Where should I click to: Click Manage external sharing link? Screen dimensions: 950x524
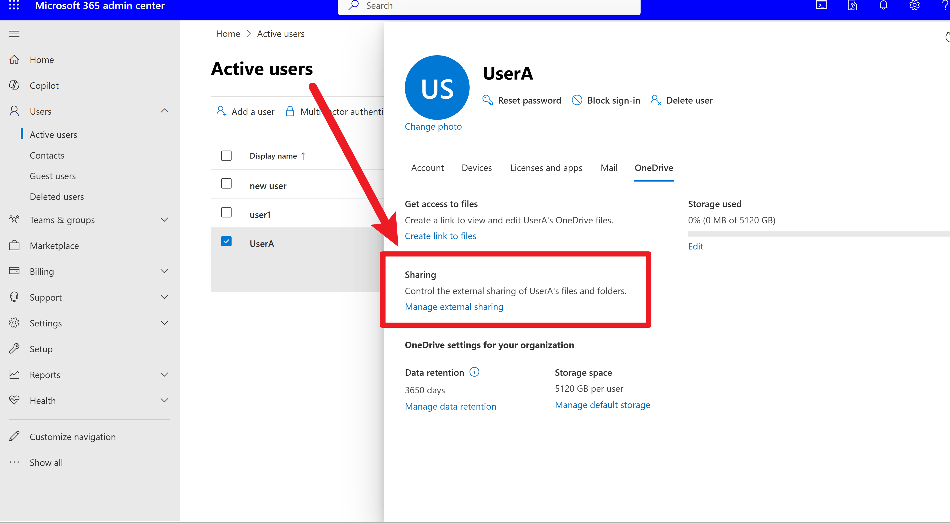tap(454, 307)
